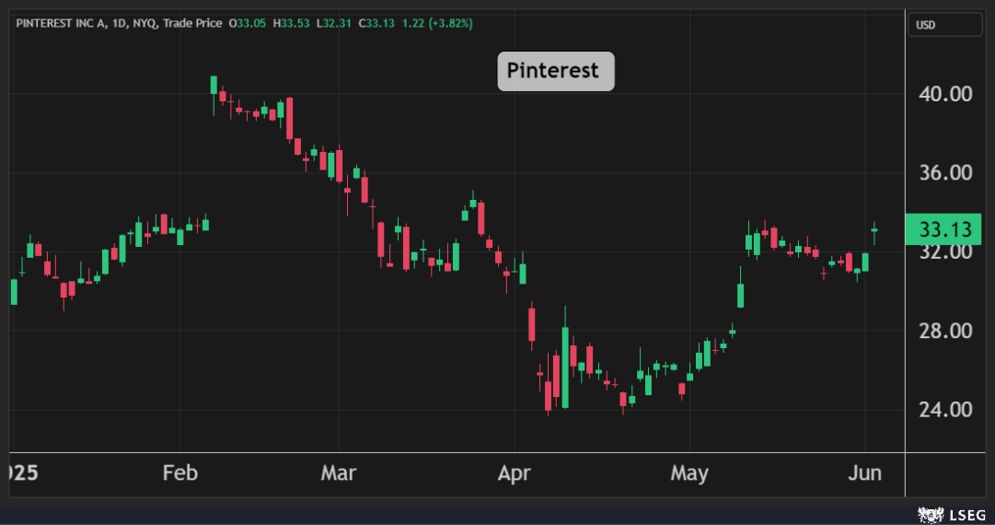Click the PINTEREST INC A symbol title

click(62, 24)
